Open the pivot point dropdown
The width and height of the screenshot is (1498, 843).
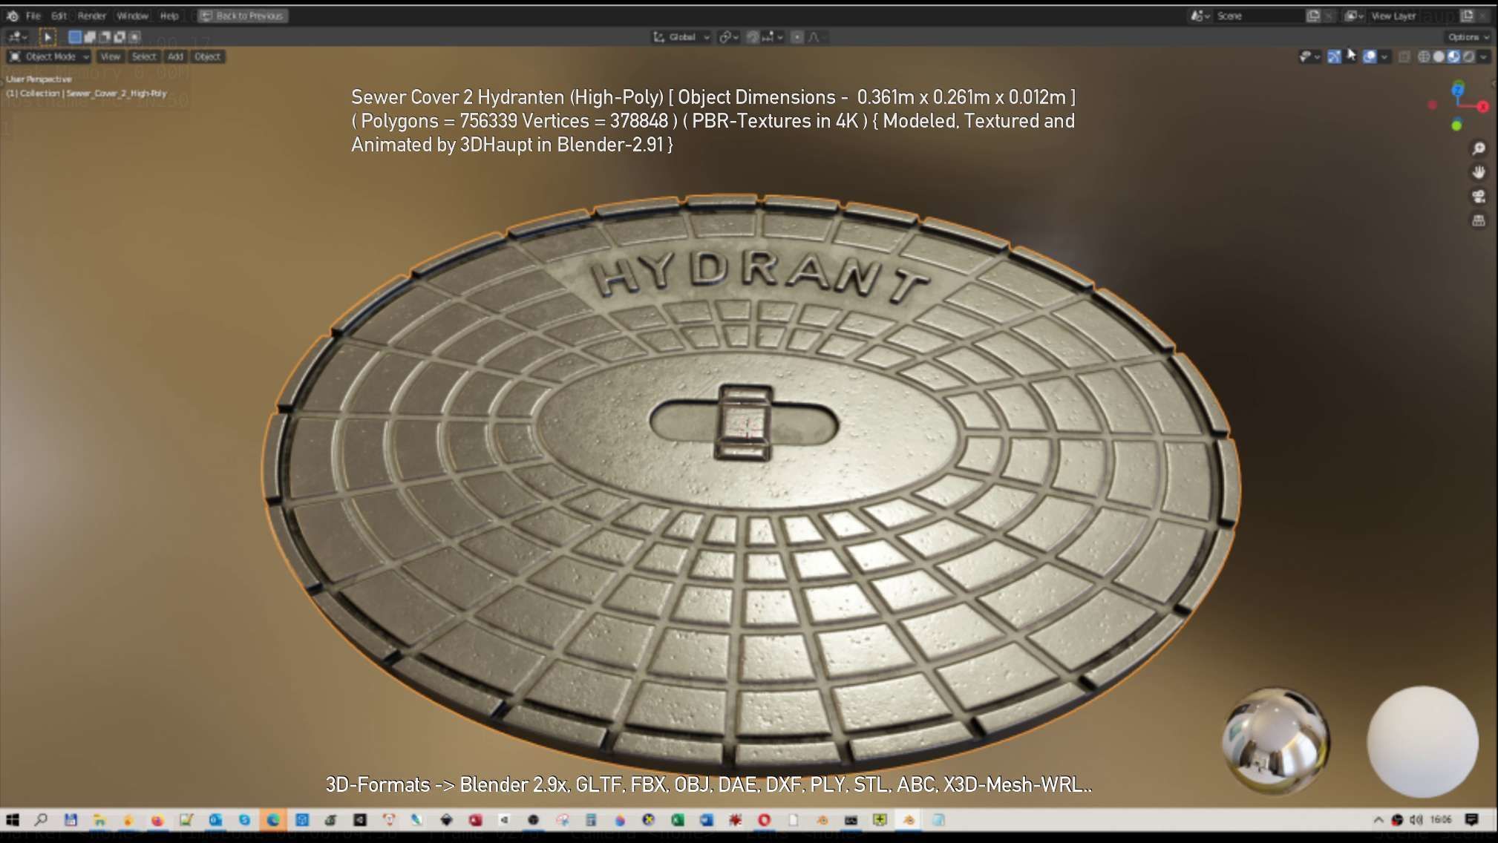pos(728,36)
